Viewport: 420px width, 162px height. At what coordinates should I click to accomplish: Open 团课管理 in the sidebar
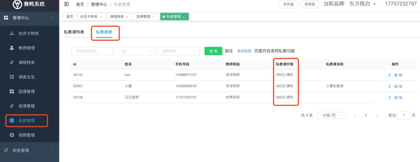27,92
